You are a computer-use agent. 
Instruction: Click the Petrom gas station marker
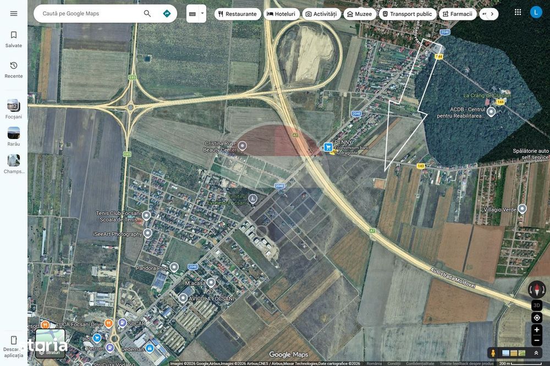pyautogui.click(x=110, y=348)
